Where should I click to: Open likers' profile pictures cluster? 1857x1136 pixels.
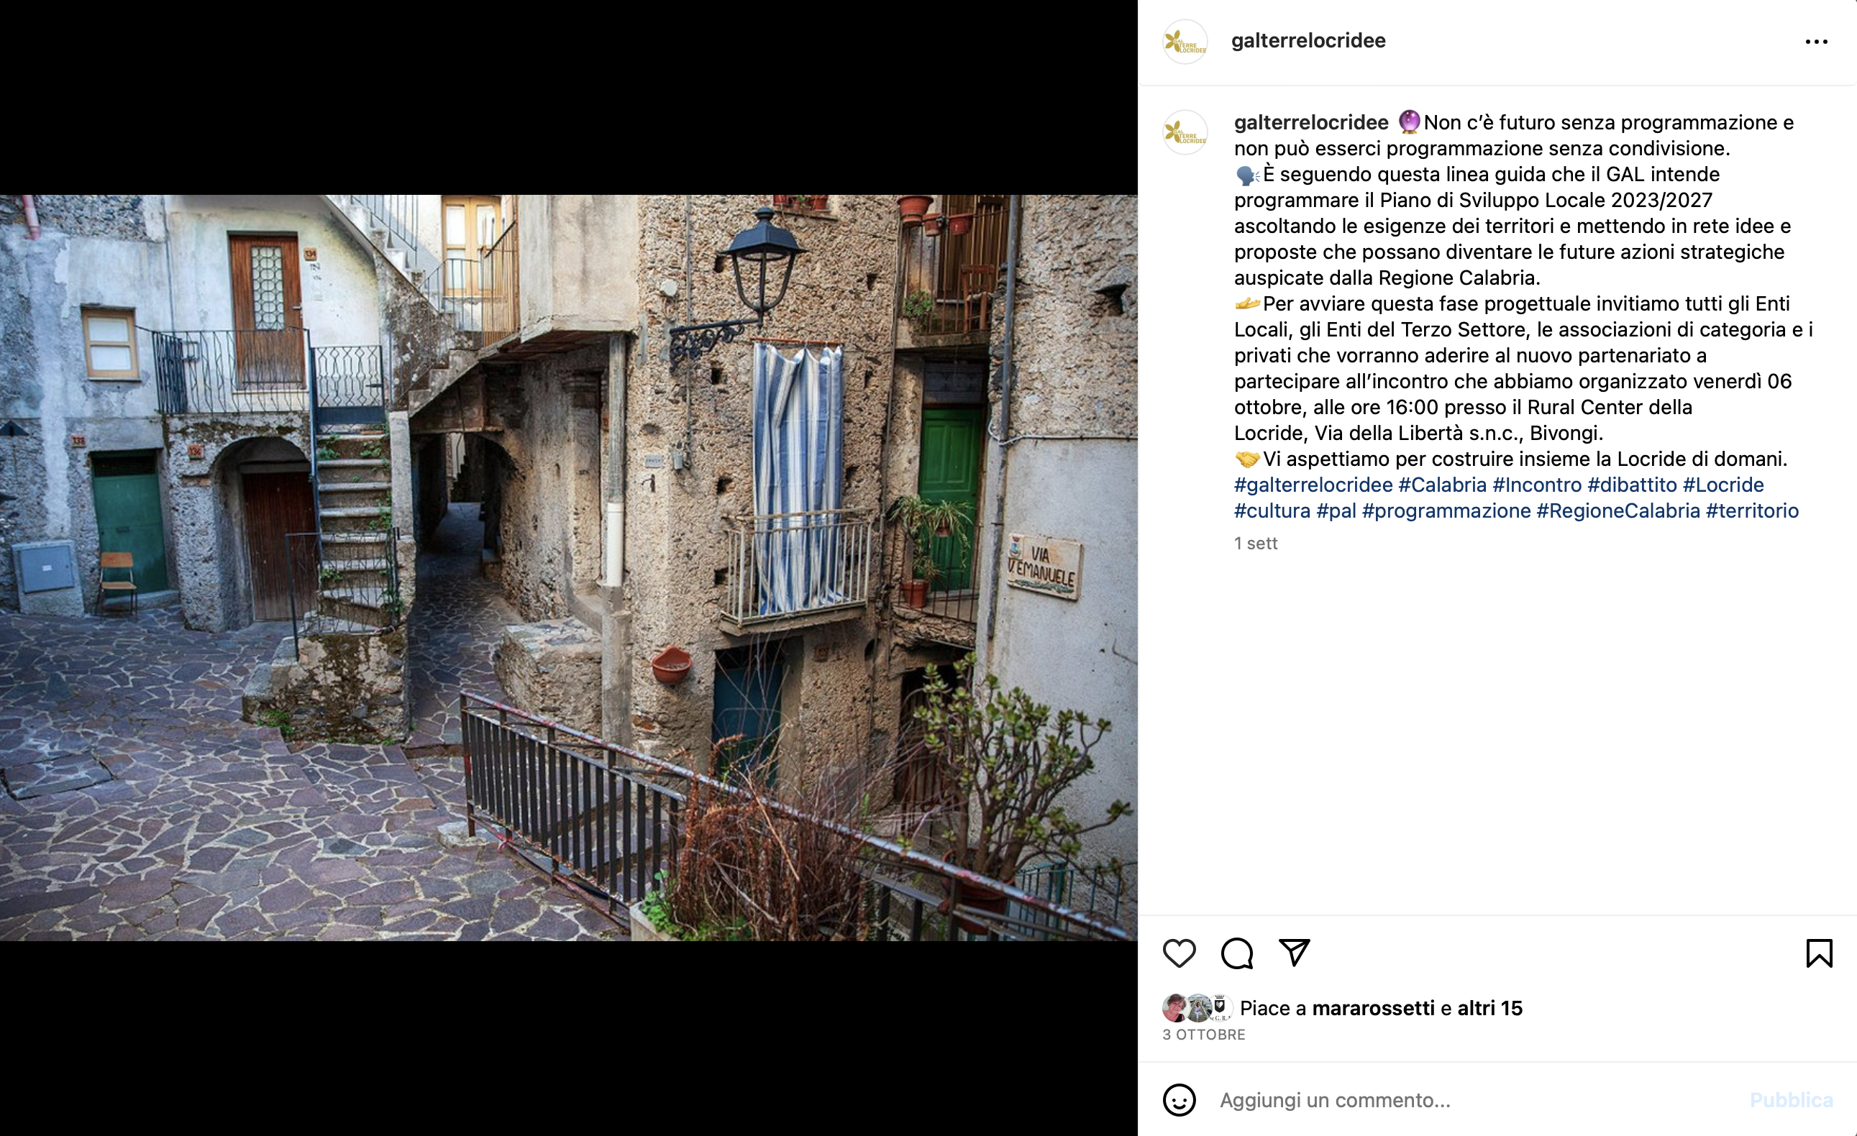(x=1197, y=1008)
